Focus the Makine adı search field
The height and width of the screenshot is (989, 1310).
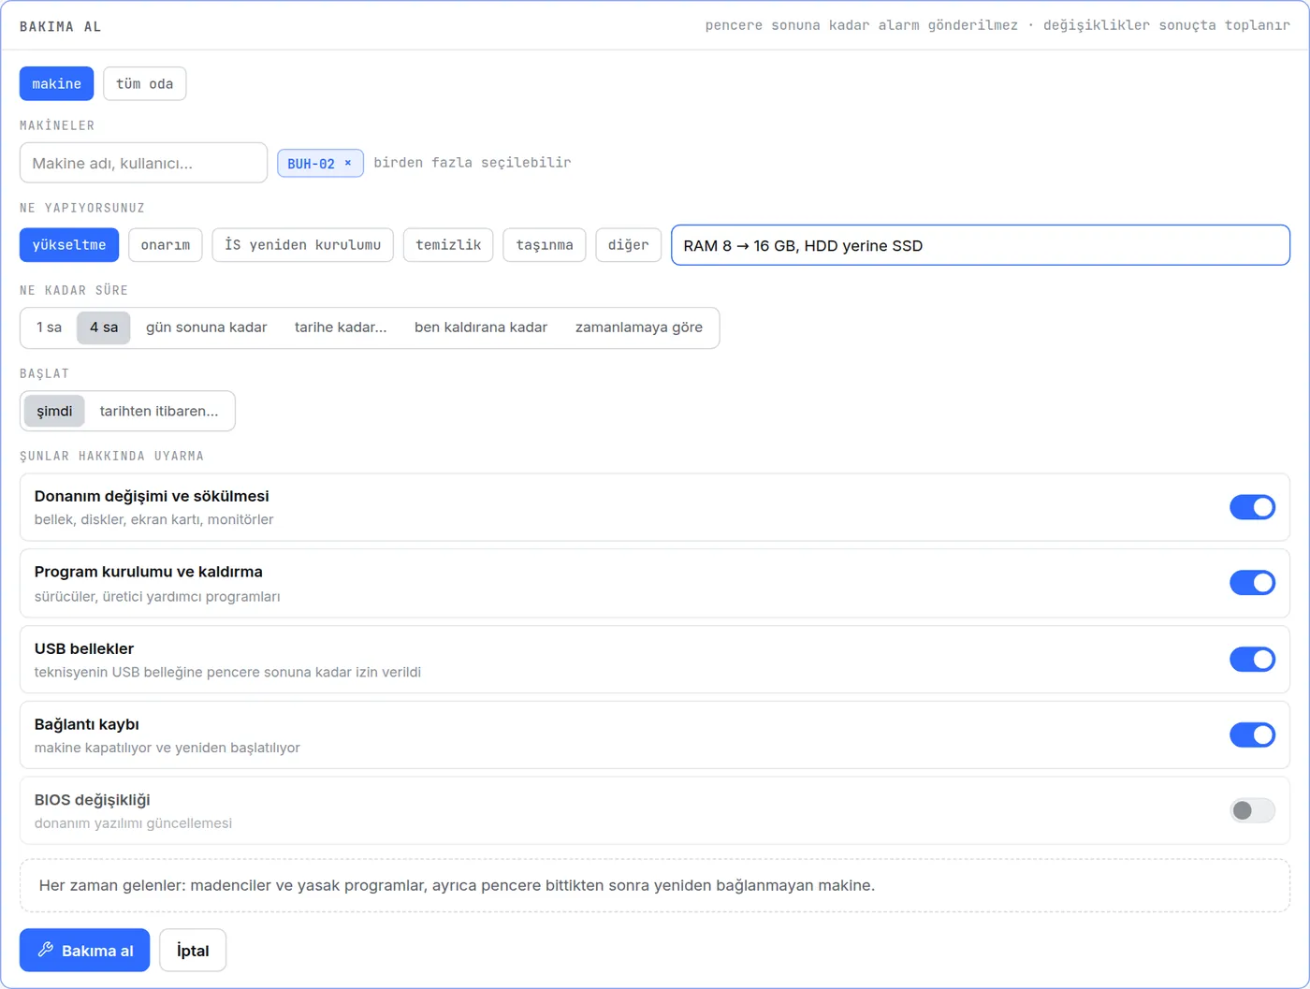click(x=143, y=163)
